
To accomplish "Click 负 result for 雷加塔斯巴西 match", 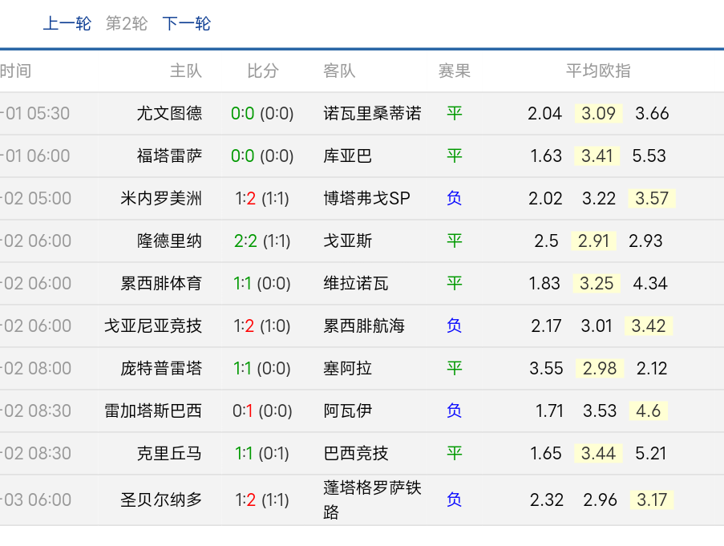I will point(454,411).
